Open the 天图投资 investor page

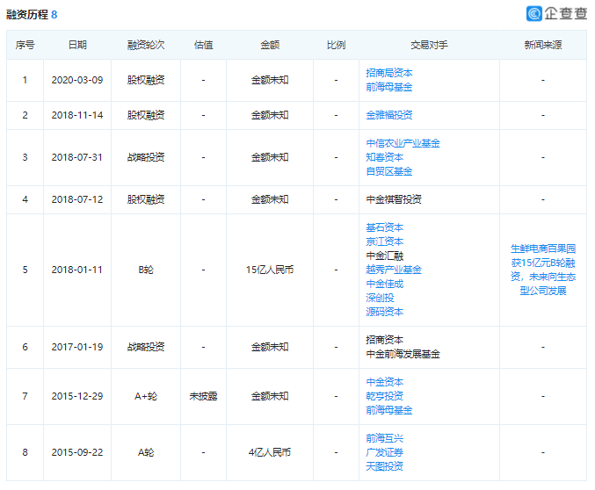pos(385,466)
